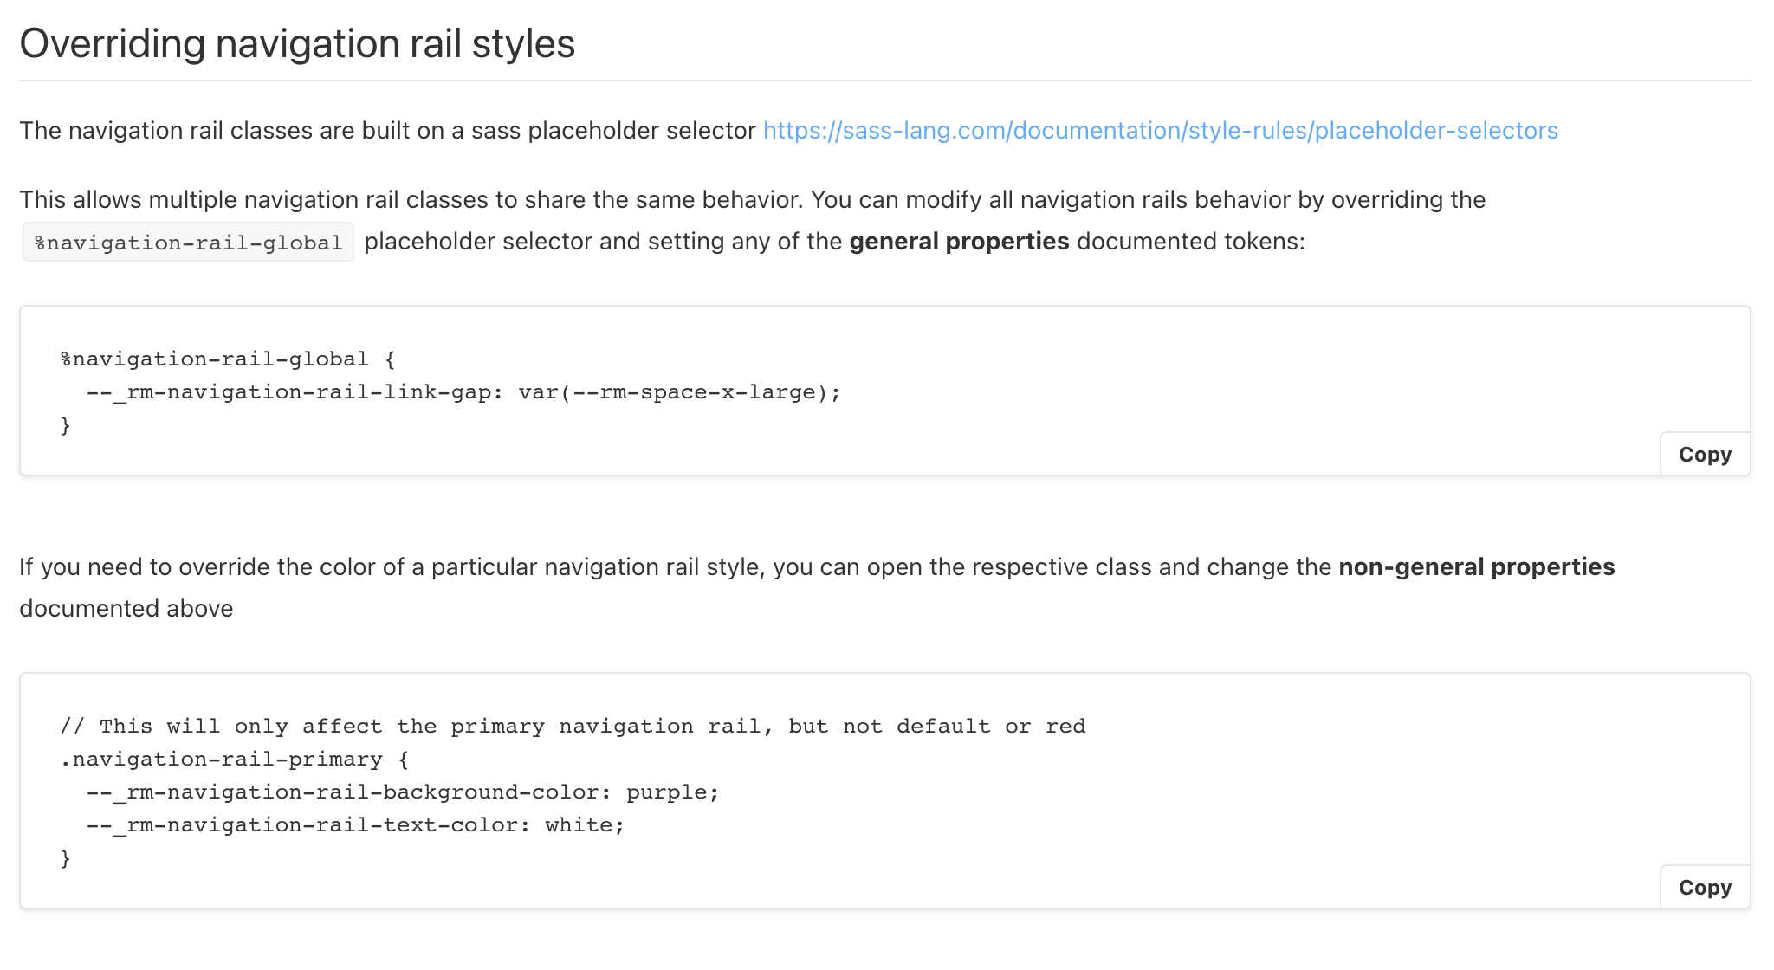Click the Overriding navigation rail styles heading
This screenshot has height=970, width=1774.
297,43
